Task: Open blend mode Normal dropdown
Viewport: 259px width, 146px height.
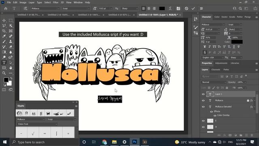Action: point(214,82)
